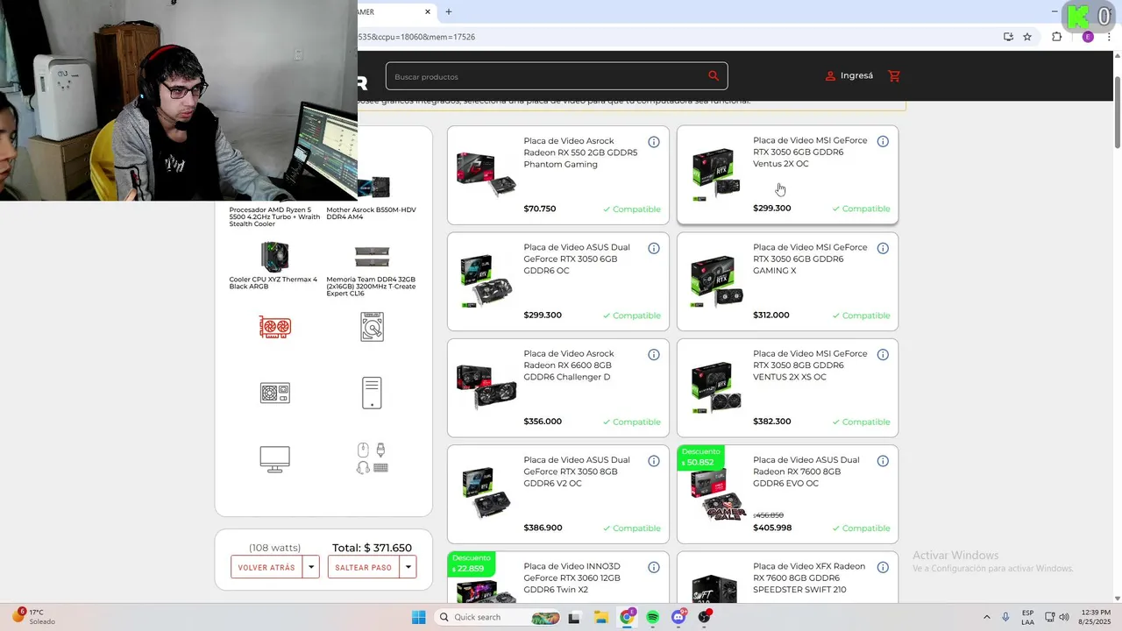The image size is (1122, 631).
Task: Show hidden system tray icons chevron
Action: click(x=986, y=617)
